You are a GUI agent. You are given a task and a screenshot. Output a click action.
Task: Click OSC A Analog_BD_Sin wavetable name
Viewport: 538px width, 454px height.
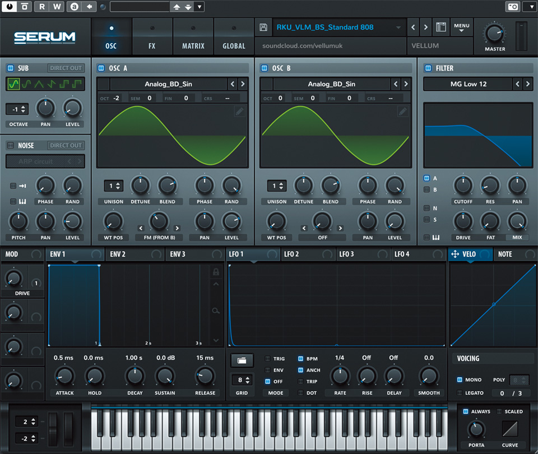[169, 84]
